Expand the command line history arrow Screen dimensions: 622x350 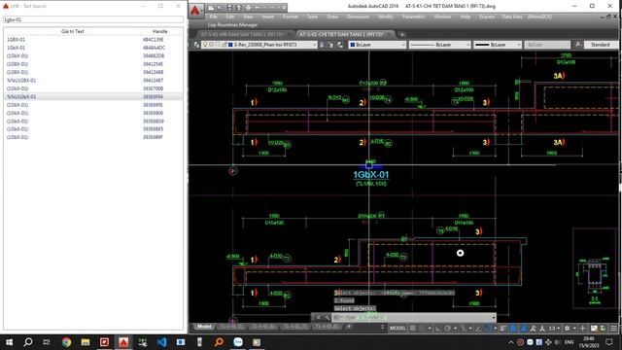click(494, 317)
